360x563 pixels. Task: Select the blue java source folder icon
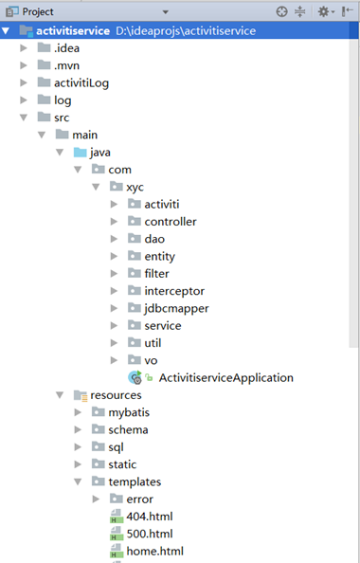pyautogui.click(x=81, y=153)
